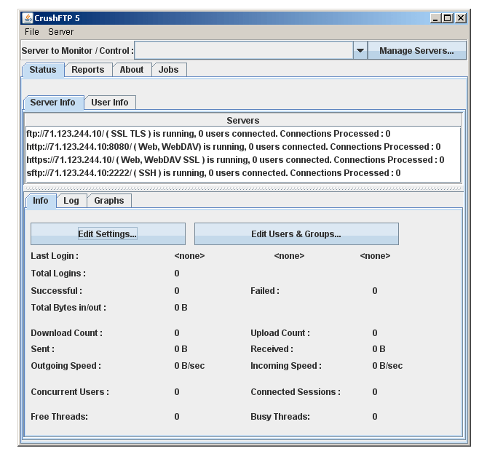Click the Total Bytes in/out label

click(68, 308)
